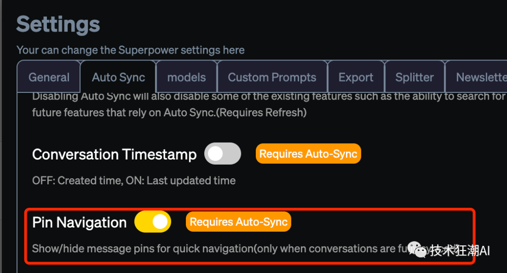Enable the Conversation Timestamp toggle

(223, 154)
